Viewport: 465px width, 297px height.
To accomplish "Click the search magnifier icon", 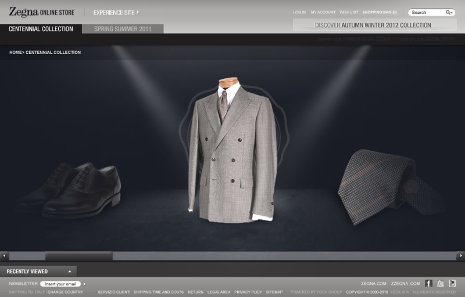I will click(x=449, y=12).
